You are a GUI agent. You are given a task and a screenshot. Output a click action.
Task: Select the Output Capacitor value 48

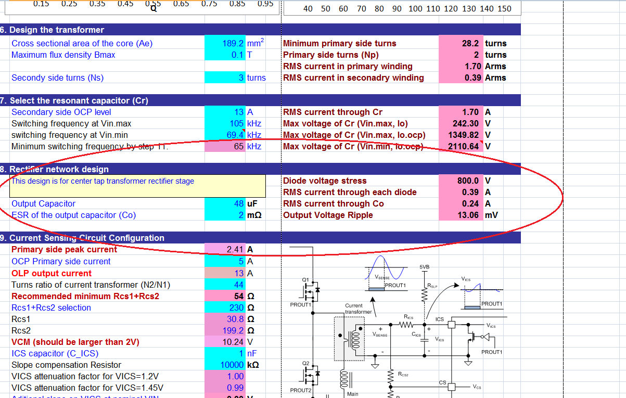pyautogui.click(x=225, y=204)
